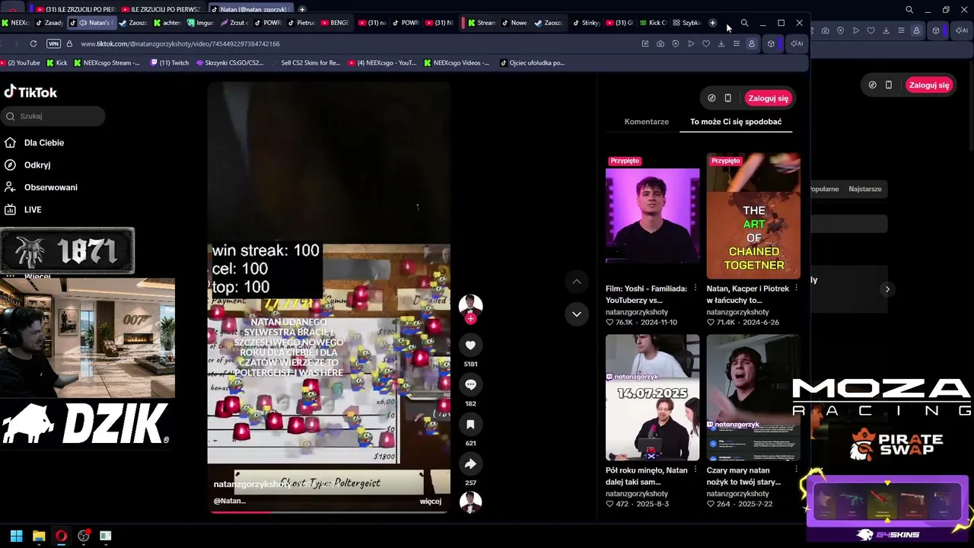Open the downloads icon in browser toolbar

(x=721, y=43)
